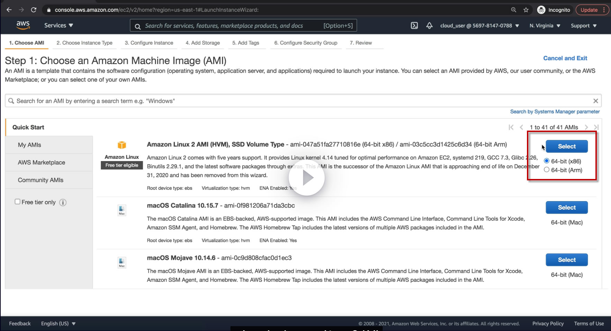Expand the Services dropdown menu
This screenshot has width=611, height=331.
click(58, 25)
